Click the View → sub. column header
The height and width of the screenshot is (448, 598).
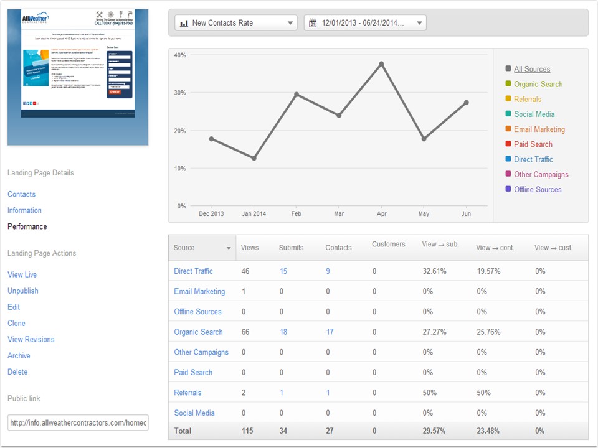(x=440, y=244)
